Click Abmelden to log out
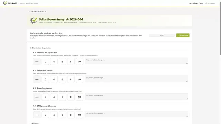 pyautogui.click(x=212, y=3)
